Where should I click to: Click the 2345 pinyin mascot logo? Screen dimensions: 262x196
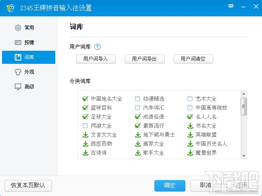click(11, 8)
